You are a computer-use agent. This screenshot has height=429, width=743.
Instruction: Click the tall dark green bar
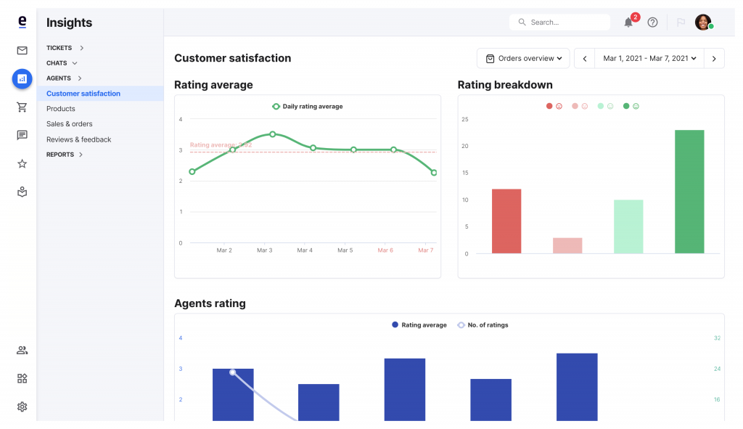click(689, 192)
